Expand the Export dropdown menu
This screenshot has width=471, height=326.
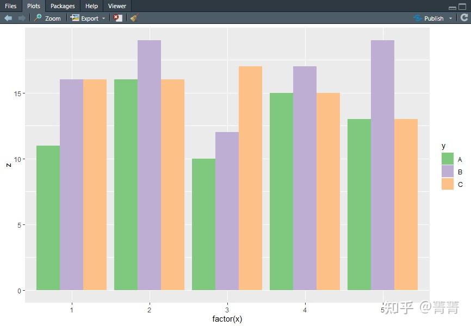pyautogui.click(x=103, y=18)
